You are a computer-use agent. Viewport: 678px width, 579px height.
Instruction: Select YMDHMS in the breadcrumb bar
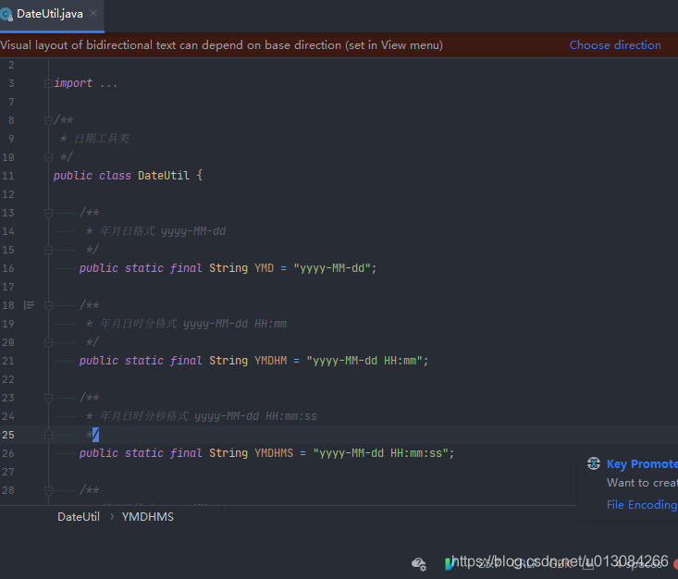click(147, 517)
